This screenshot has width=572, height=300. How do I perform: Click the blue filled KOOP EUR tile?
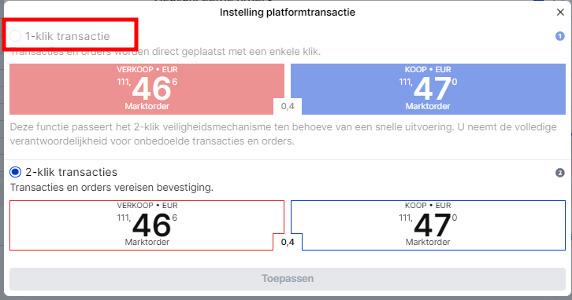[429, 89]
